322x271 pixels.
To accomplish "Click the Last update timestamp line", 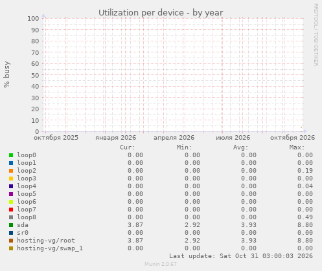I will click(241, 256).
